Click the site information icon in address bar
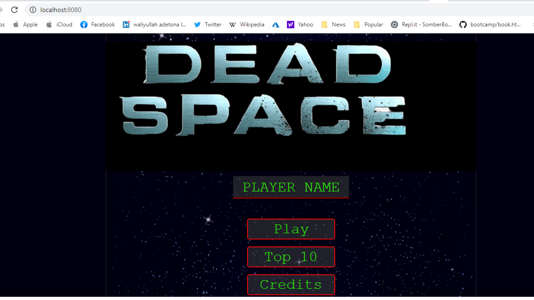 click(x=33, y=10)
